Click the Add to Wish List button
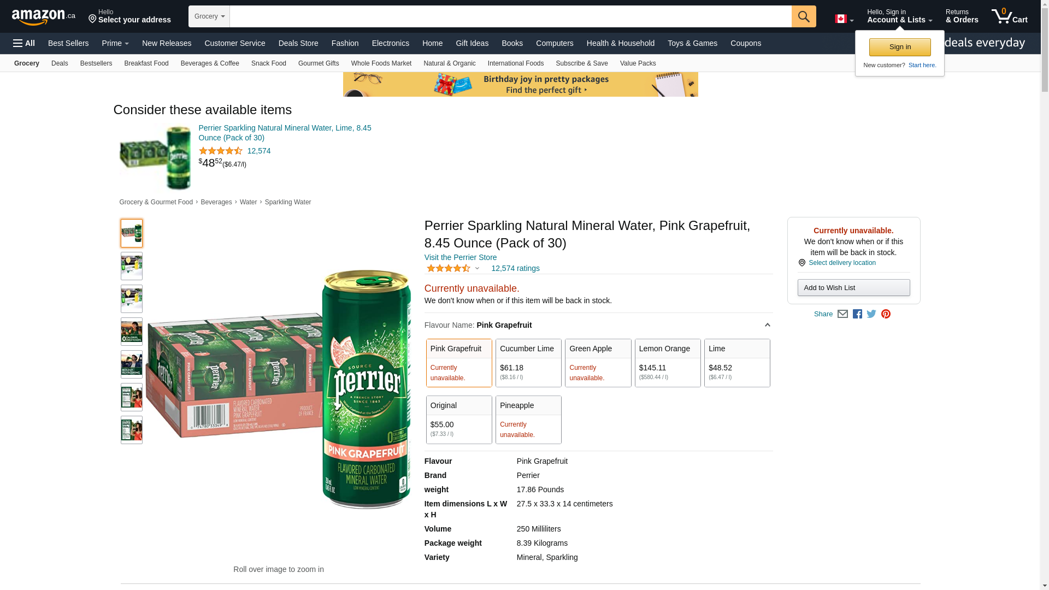 pyautogui.click(x=853, y=288)
